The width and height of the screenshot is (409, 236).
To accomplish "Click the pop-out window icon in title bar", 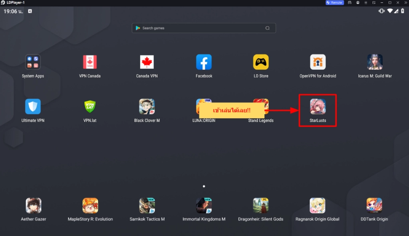I will (x=374, y=3).
